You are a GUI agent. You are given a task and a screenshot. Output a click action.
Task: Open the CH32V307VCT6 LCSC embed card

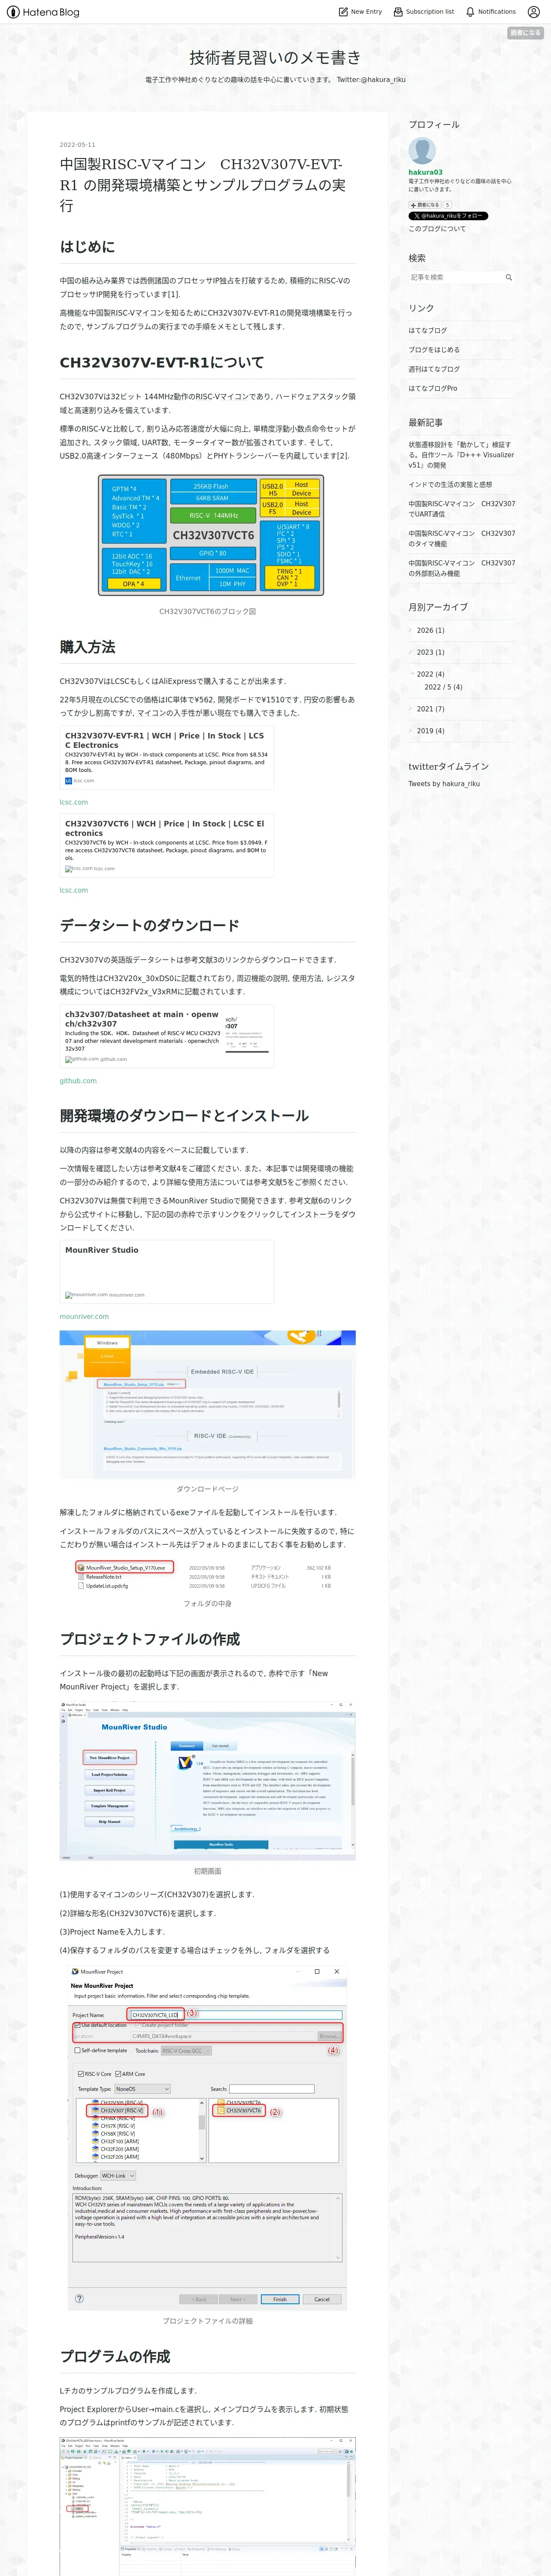[x=166, y=846]
